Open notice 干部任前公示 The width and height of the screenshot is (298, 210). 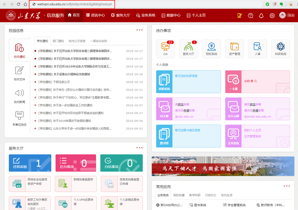coord(54,82)
